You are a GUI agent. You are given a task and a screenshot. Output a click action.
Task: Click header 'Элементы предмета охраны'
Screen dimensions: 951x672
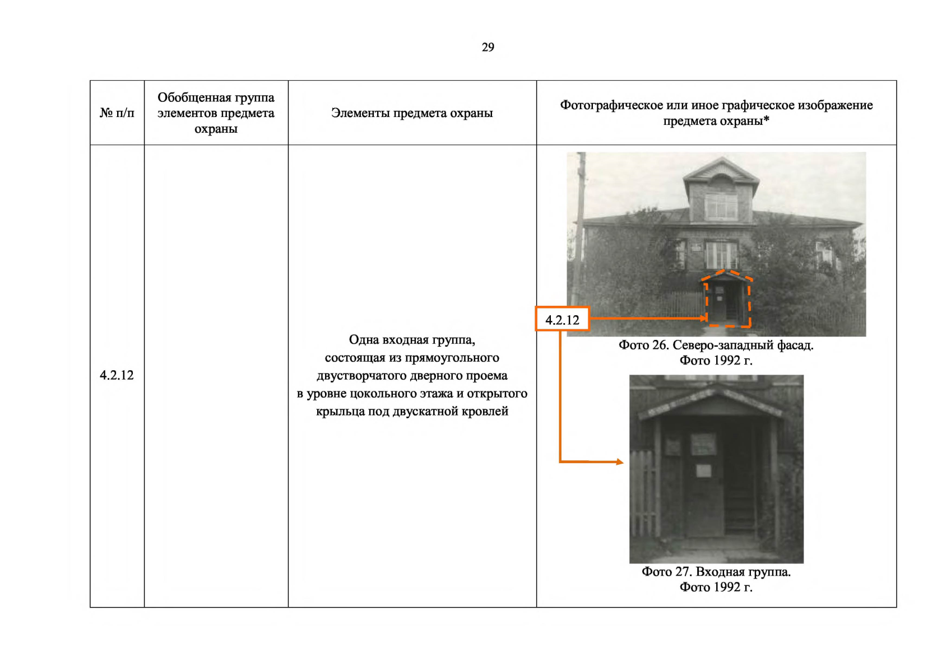pos(412,113)
